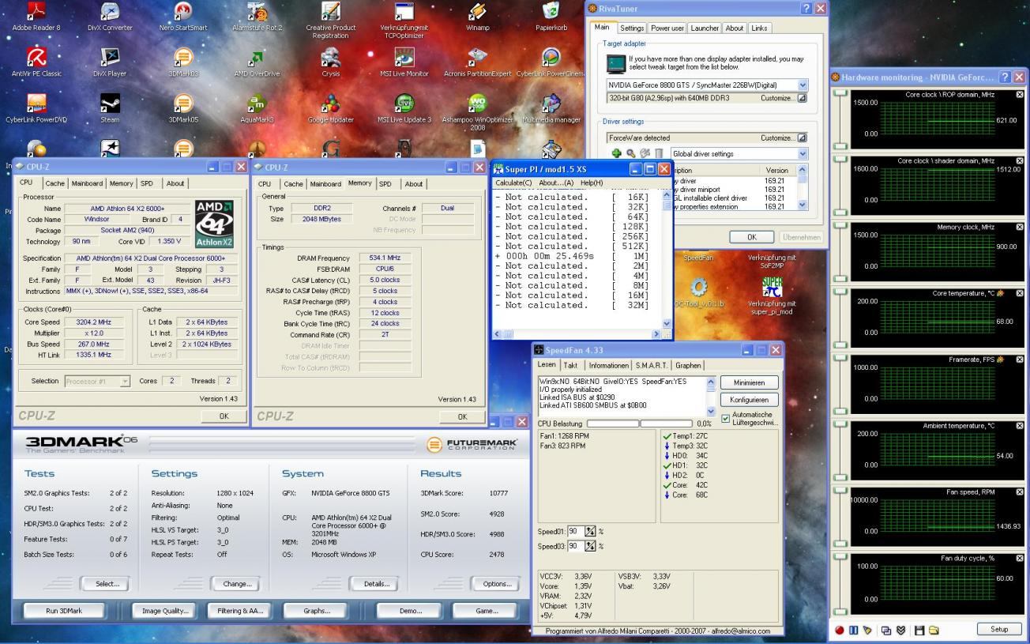This screenshot has width=1030, height=644.
Task: Open Customize arrow next to ForceWare detected
Action: click(x=803, y=137)
